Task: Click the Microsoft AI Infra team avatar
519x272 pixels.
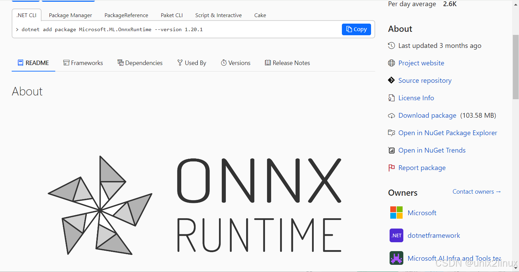Action: click(396, 258)
